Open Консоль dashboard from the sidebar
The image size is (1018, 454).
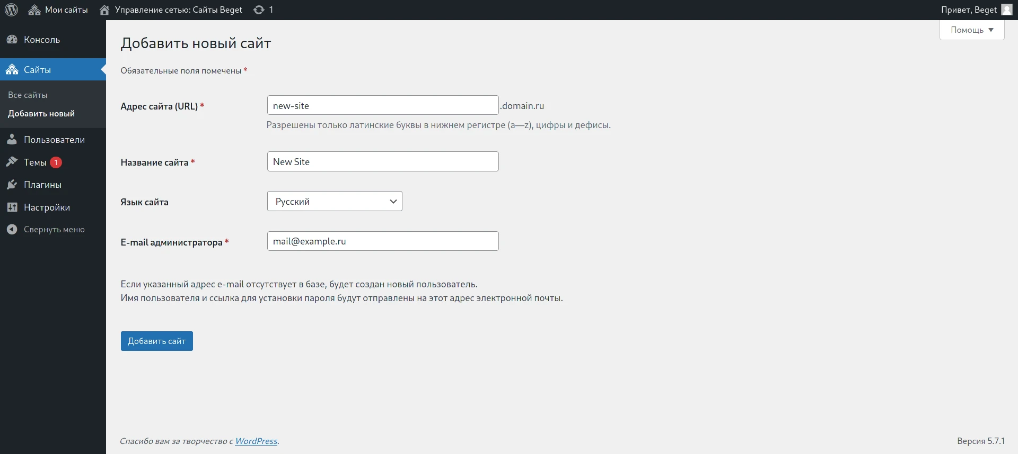point(41,40)
